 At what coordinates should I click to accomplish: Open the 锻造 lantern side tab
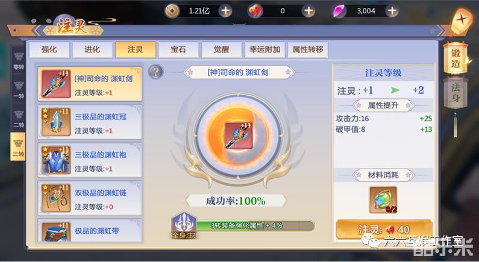click(x=456, y=58)
